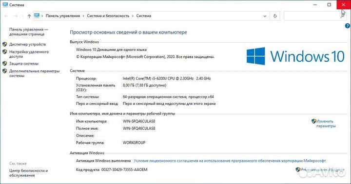Refresh the System page
This screenshot has width=351, height=184.
point(275,16)
